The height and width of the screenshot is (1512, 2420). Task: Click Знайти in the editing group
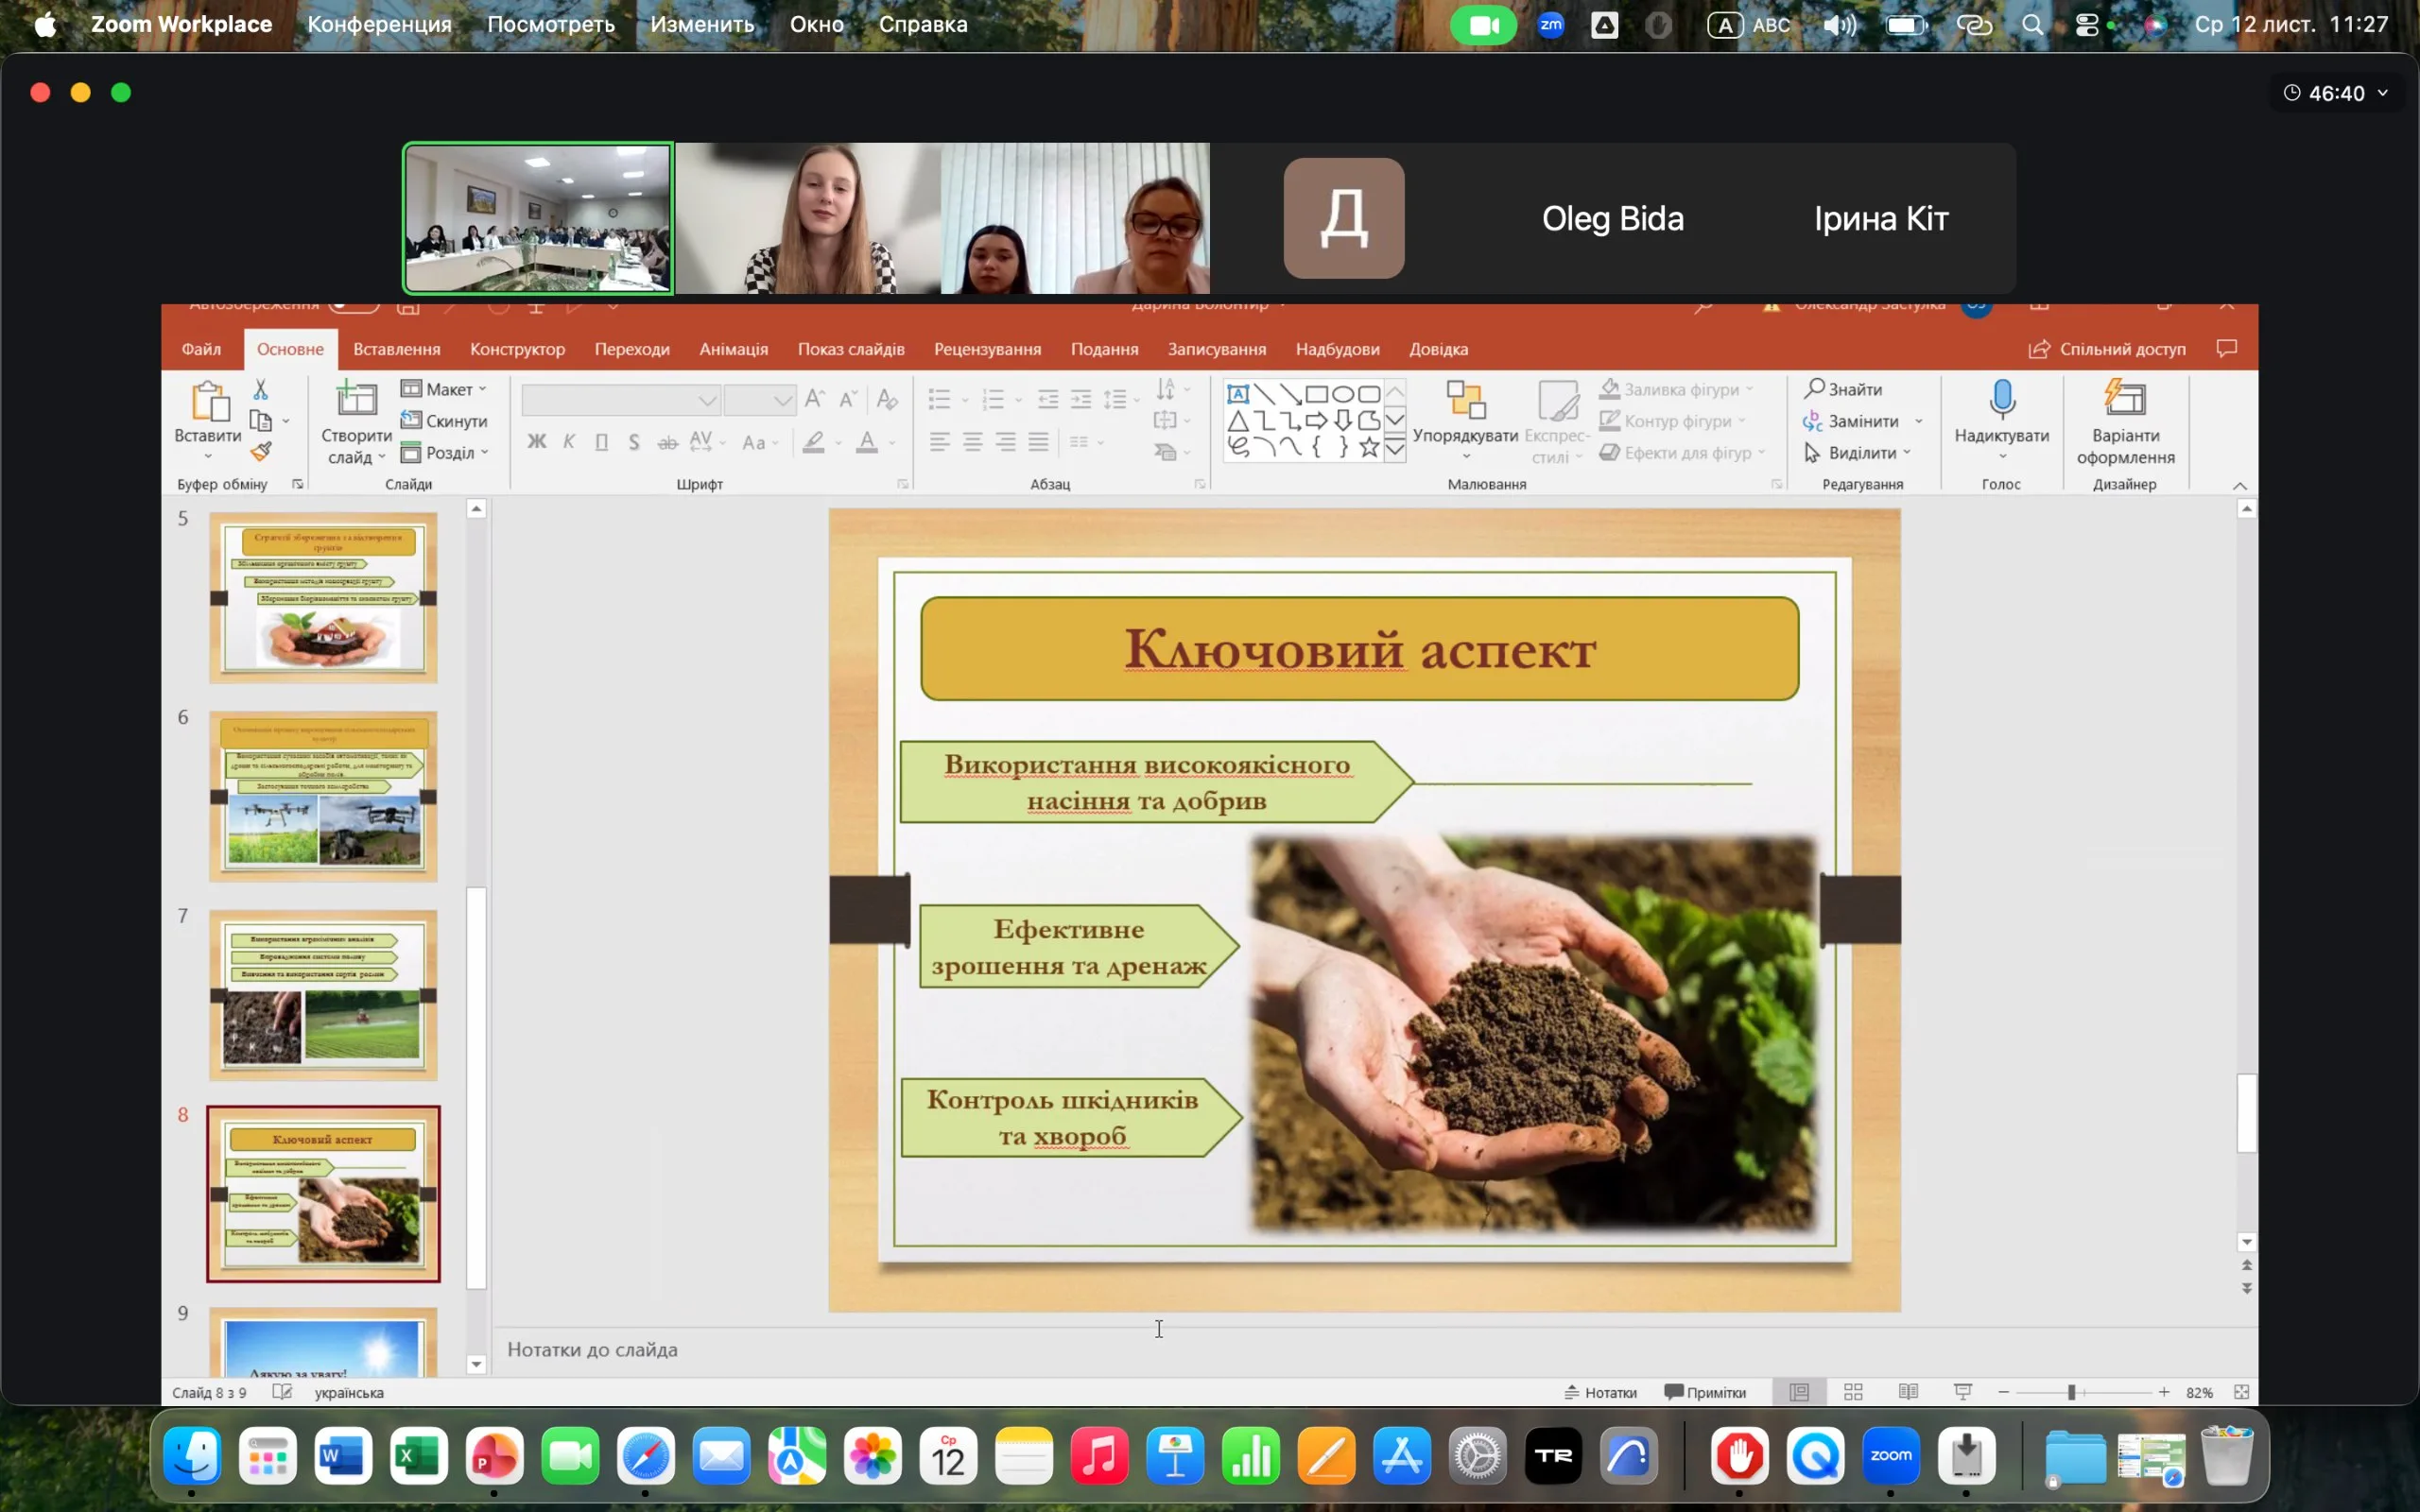point(1843,389)
